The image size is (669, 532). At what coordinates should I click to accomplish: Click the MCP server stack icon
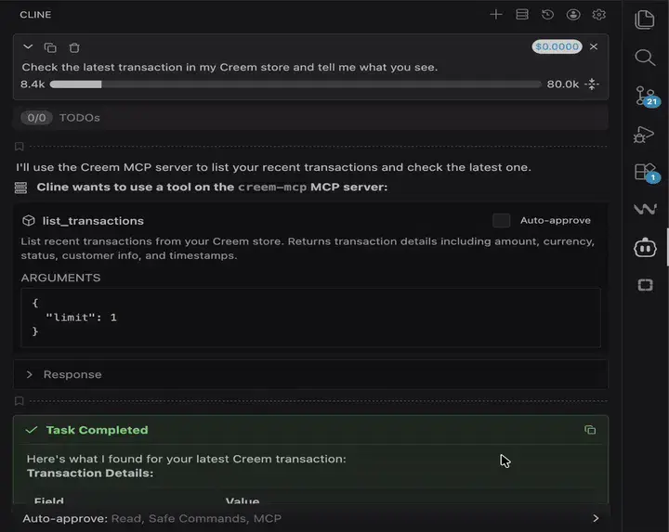click(x=20, y=188)
